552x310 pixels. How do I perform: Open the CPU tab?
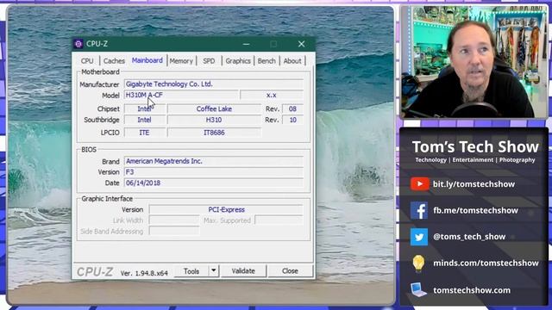click(x=87, y=61)
